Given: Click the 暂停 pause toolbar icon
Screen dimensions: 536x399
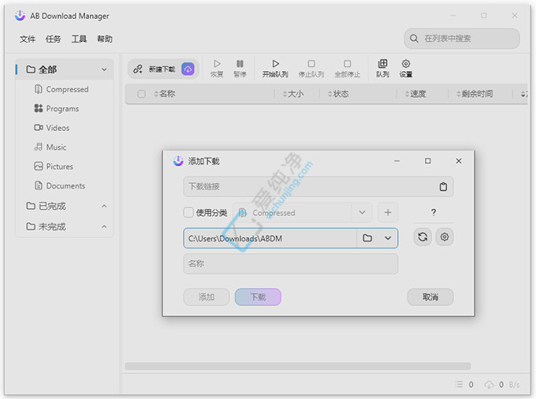Looking at the screenshot, I should pos(240,69).
